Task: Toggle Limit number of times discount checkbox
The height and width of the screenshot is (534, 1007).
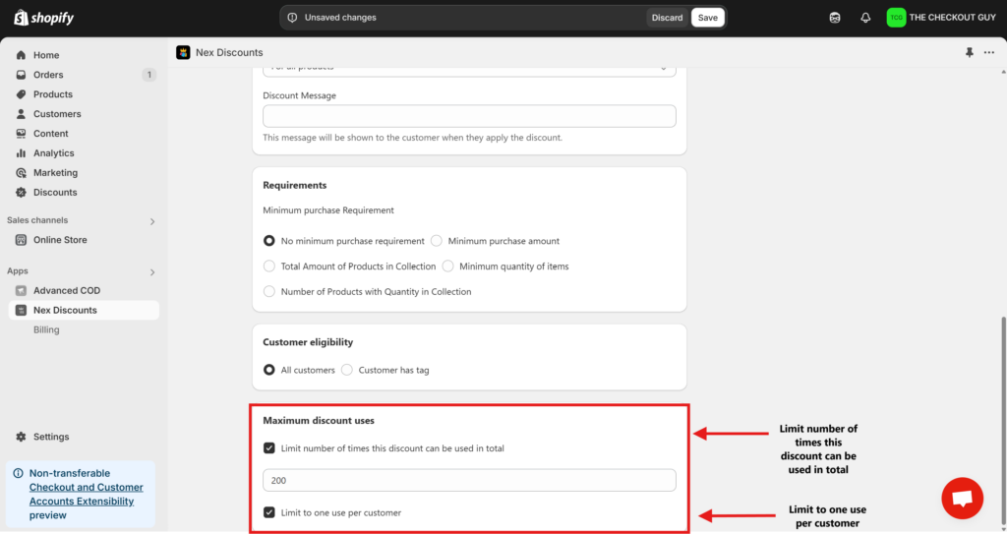Action: point(269,448)
